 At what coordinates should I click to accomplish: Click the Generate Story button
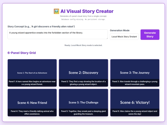pos(150,35)
